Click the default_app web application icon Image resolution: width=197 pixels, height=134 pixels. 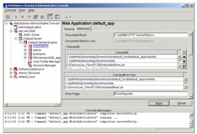click(x=30, y=46)
